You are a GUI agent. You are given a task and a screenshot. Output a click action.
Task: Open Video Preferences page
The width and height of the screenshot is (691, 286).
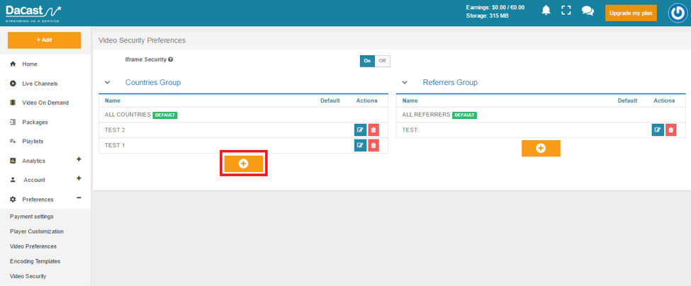[x=33, y=246]
